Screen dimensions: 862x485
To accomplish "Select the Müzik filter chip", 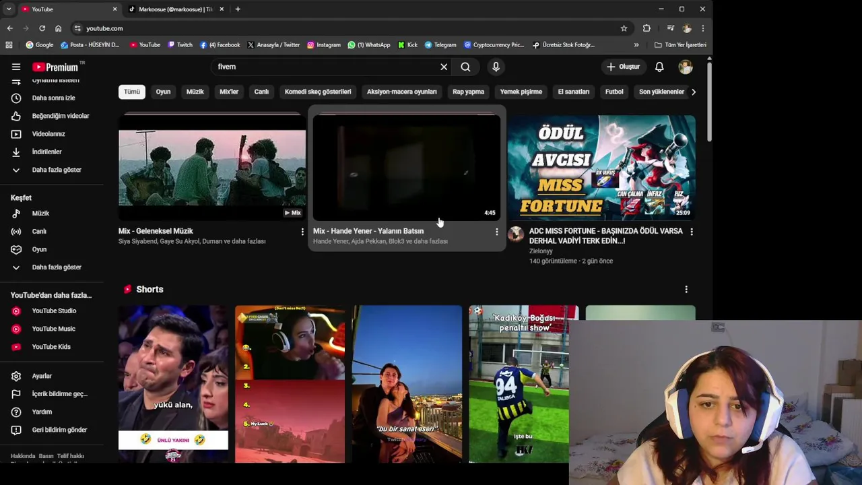I will 195,92.
